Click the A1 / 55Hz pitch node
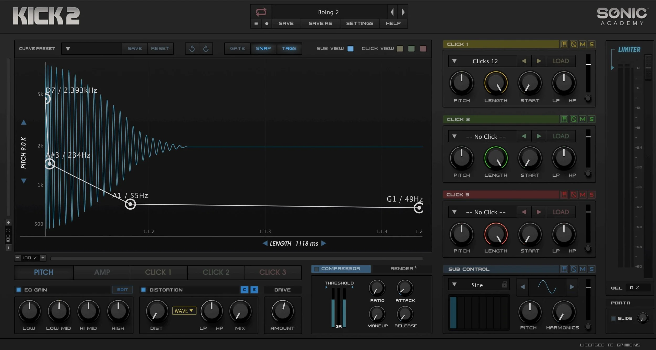 click(130, 204)
